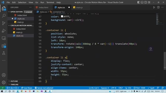Open the Explorer view in activity bar

[4, 9]
